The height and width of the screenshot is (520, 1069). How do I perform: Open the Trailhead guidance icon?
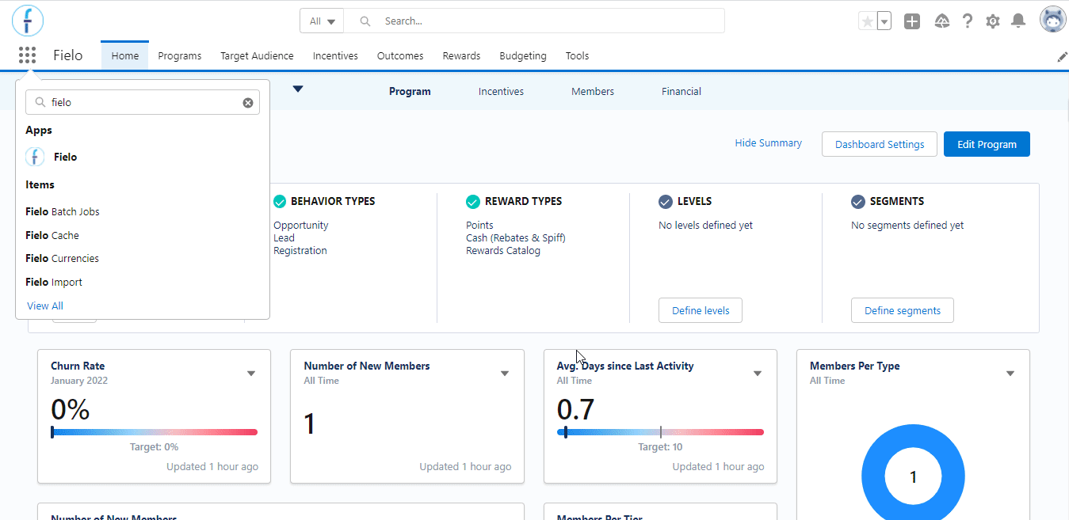point(941,21)
